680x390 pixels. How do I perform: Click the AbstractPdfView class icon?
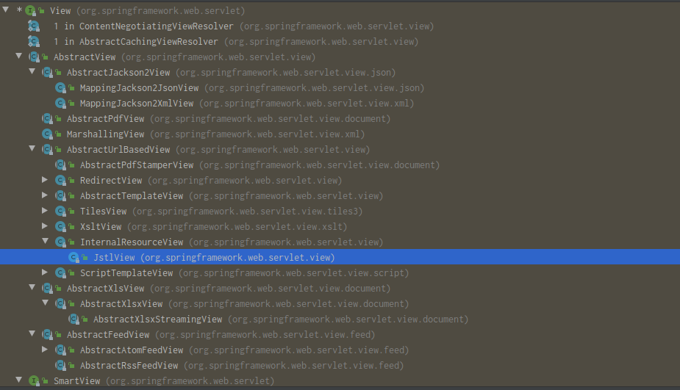46,119
